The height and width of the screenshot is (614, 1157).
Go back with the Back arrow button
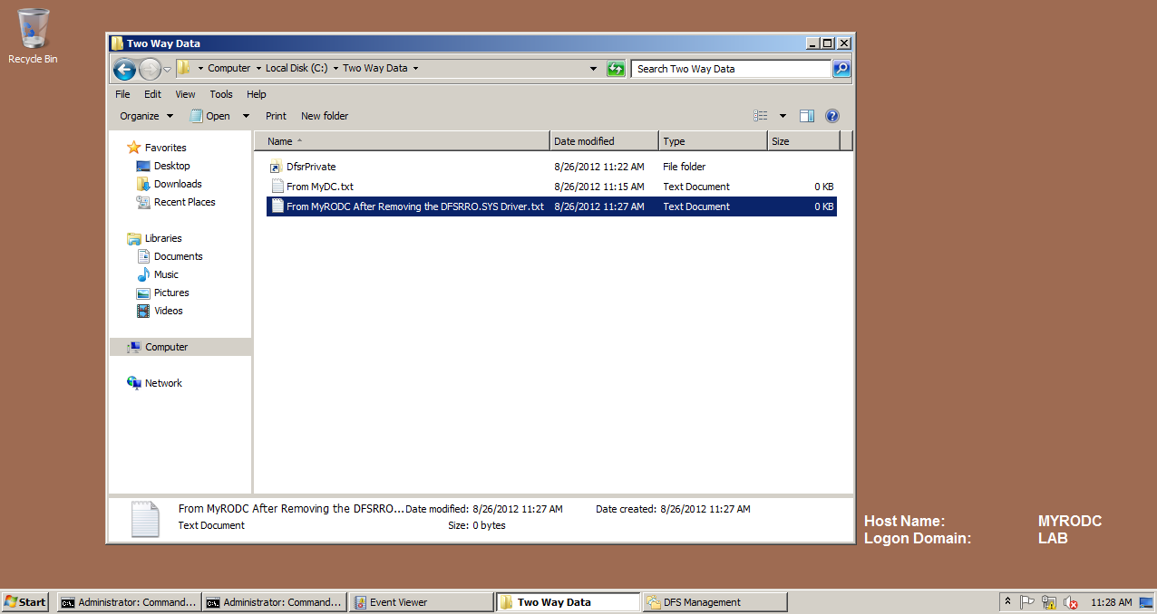click(x=124, y=69)
